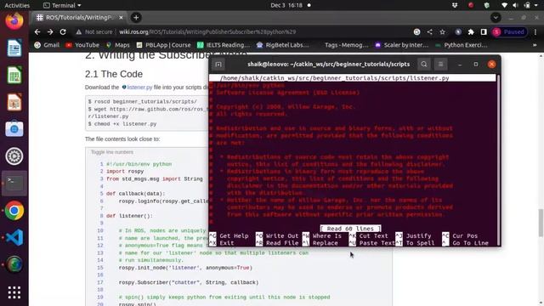Open Google Chrome from the dock
This screenshot has height=306, width=544.
tap(14, 210)
